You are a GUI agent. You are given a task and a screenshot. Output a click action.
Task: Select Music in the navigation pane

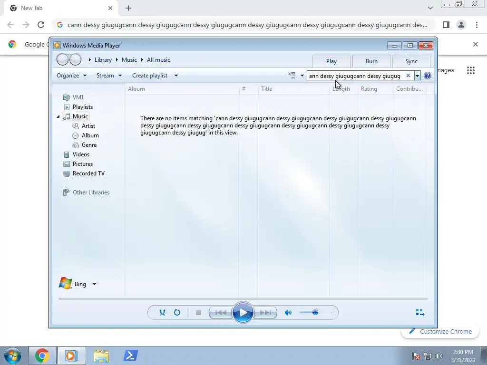point(76,116)
